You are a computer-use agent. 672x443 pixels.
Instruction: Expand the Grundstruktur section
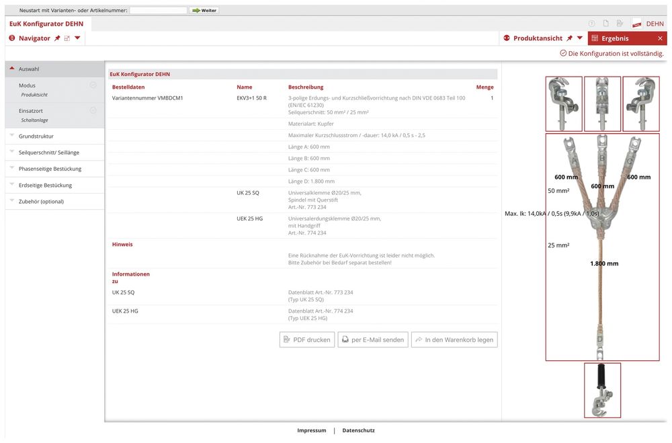pos(38,136)
